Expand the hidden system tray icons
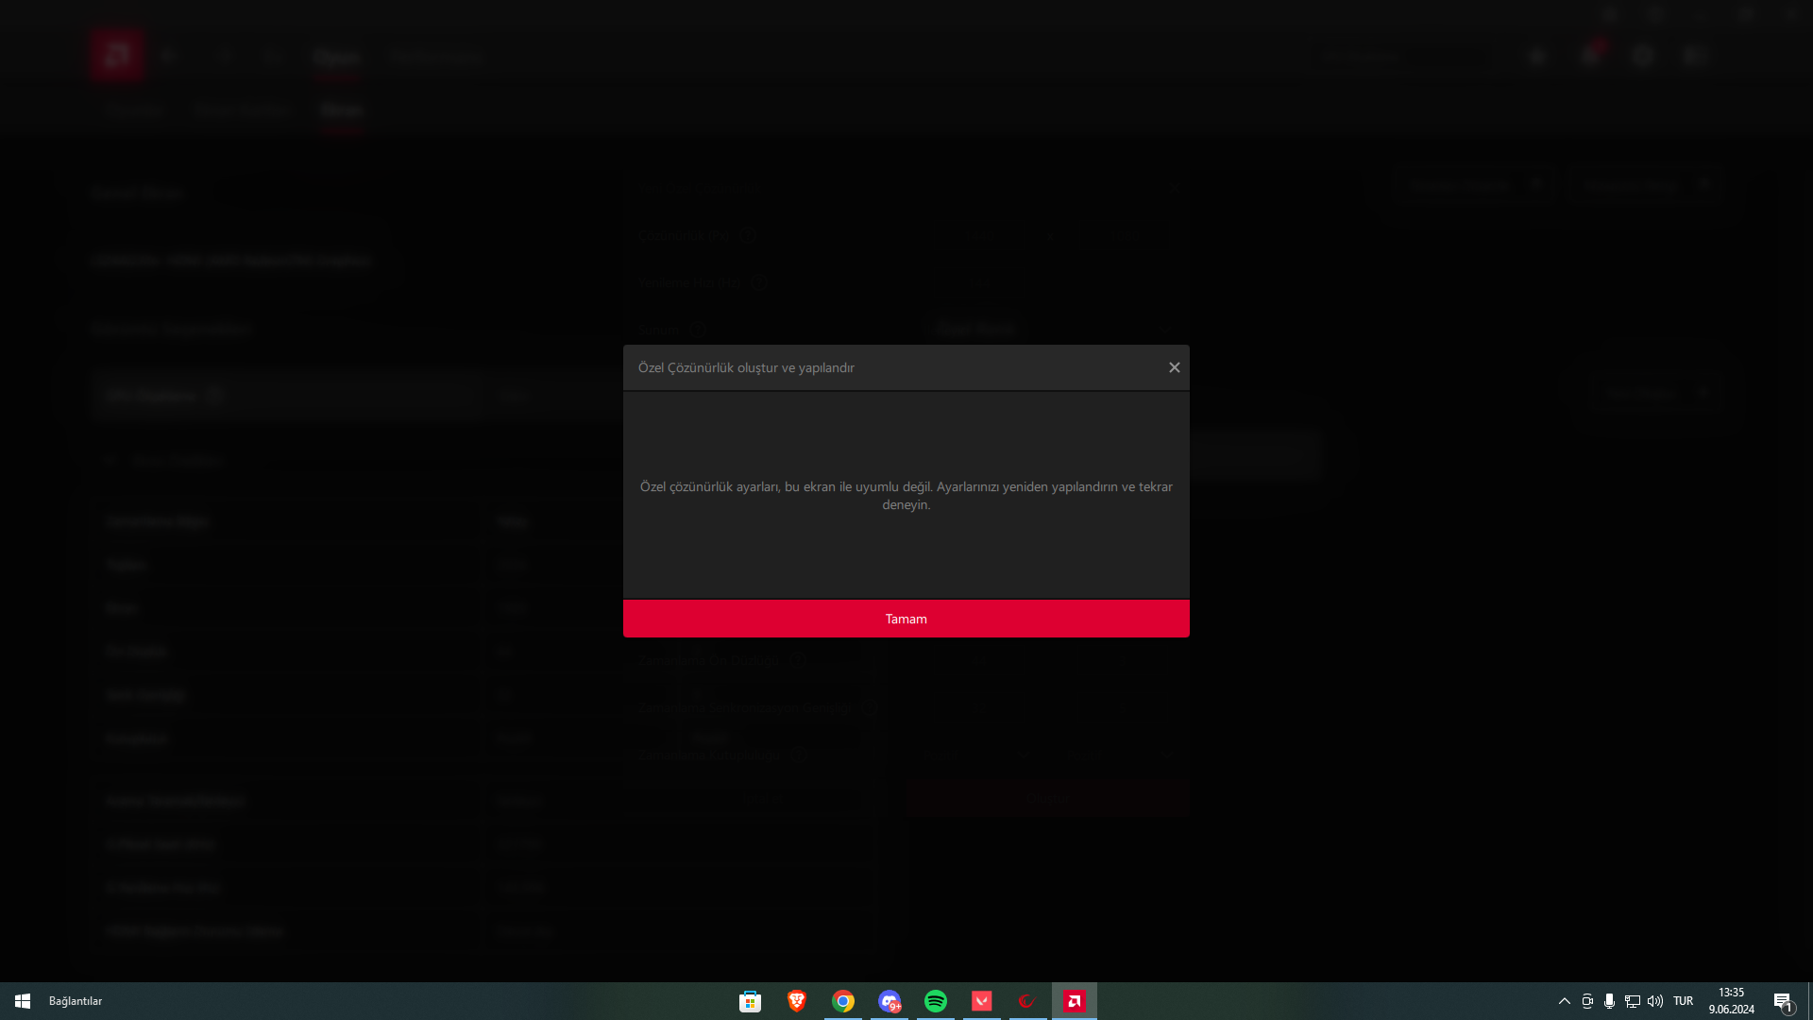1813x1020 pixels. [x=1565, y=1001]
